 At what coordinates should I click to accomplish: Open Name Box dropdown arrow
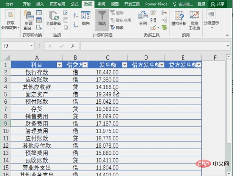pyautogui.click(x=31, y=46)
